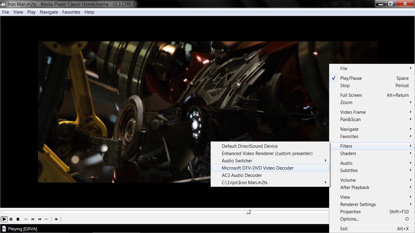Click the Stop square button in the toolbar
Screen dimensions: 415x233
(x=18, y=219)
